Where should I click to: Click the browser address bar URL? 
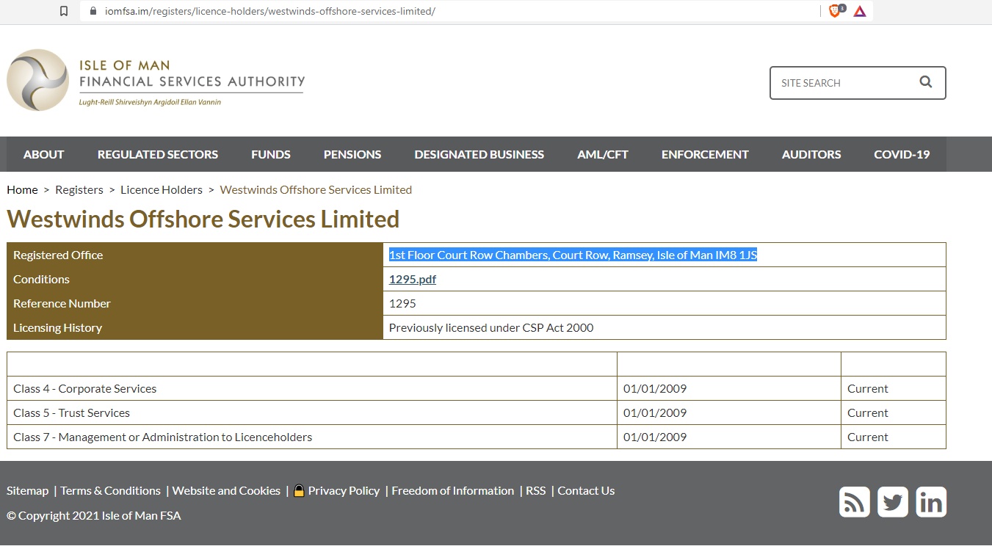pos(270,11)
